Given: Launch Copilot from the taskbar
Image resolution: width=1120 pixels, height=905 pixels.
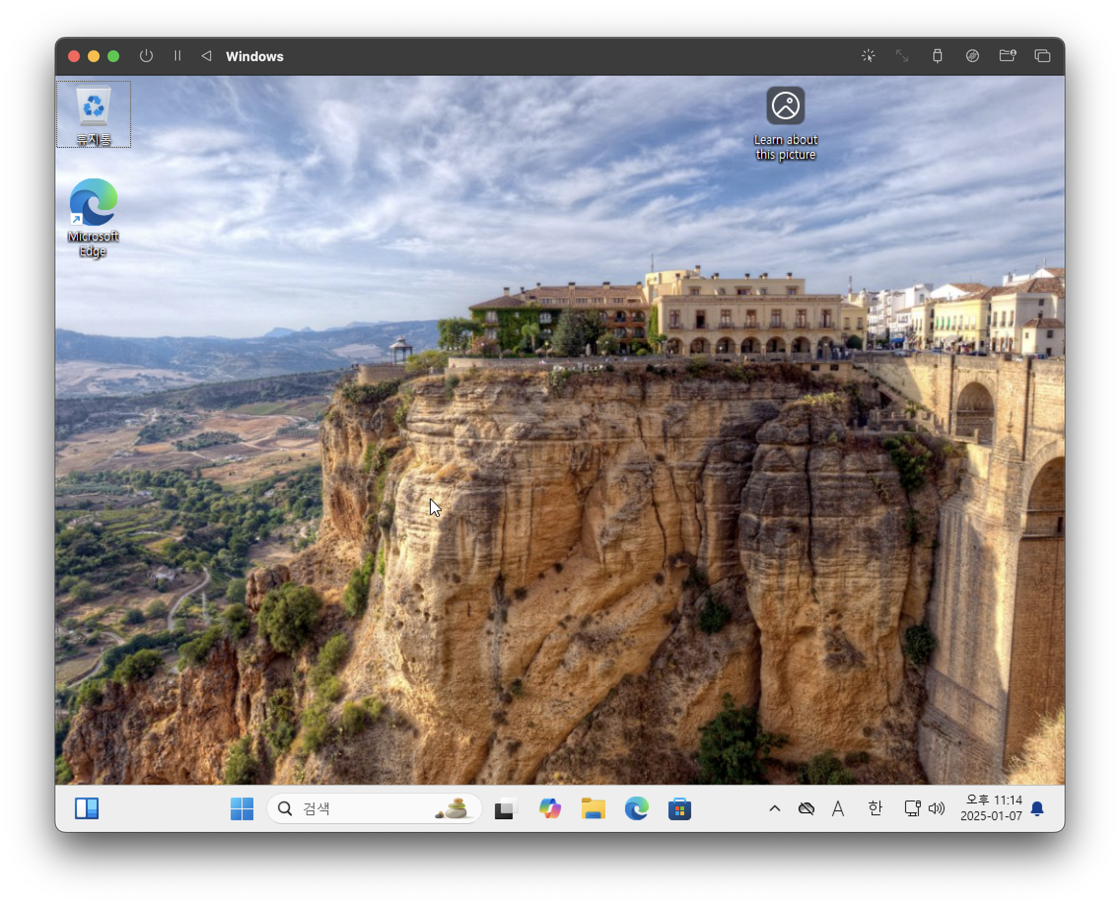Looking at the screenshot, I should click(x=550, y=808).
